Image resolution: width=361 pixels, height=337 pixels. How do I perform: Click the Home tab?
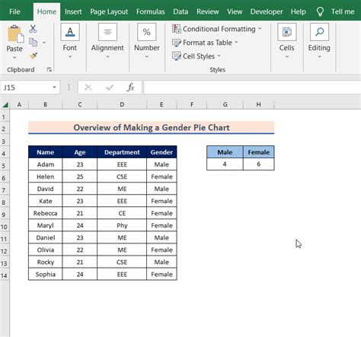click(46, 11)
